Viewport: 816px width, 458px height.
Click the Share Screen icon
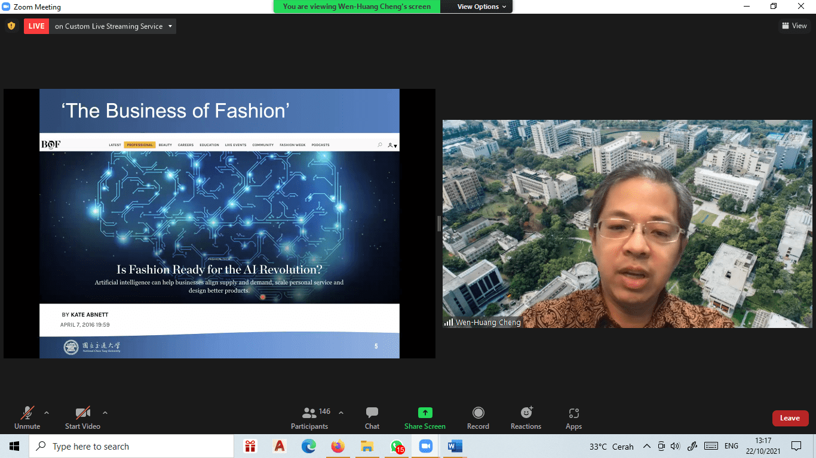coord(425,413)
